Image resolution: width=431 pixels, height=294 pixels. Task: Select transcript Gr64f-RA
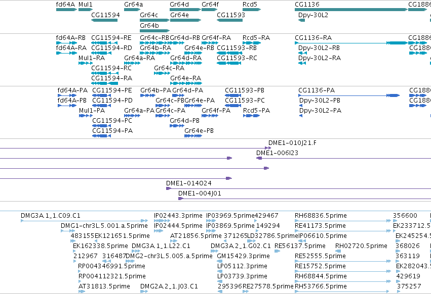(216, 37)
